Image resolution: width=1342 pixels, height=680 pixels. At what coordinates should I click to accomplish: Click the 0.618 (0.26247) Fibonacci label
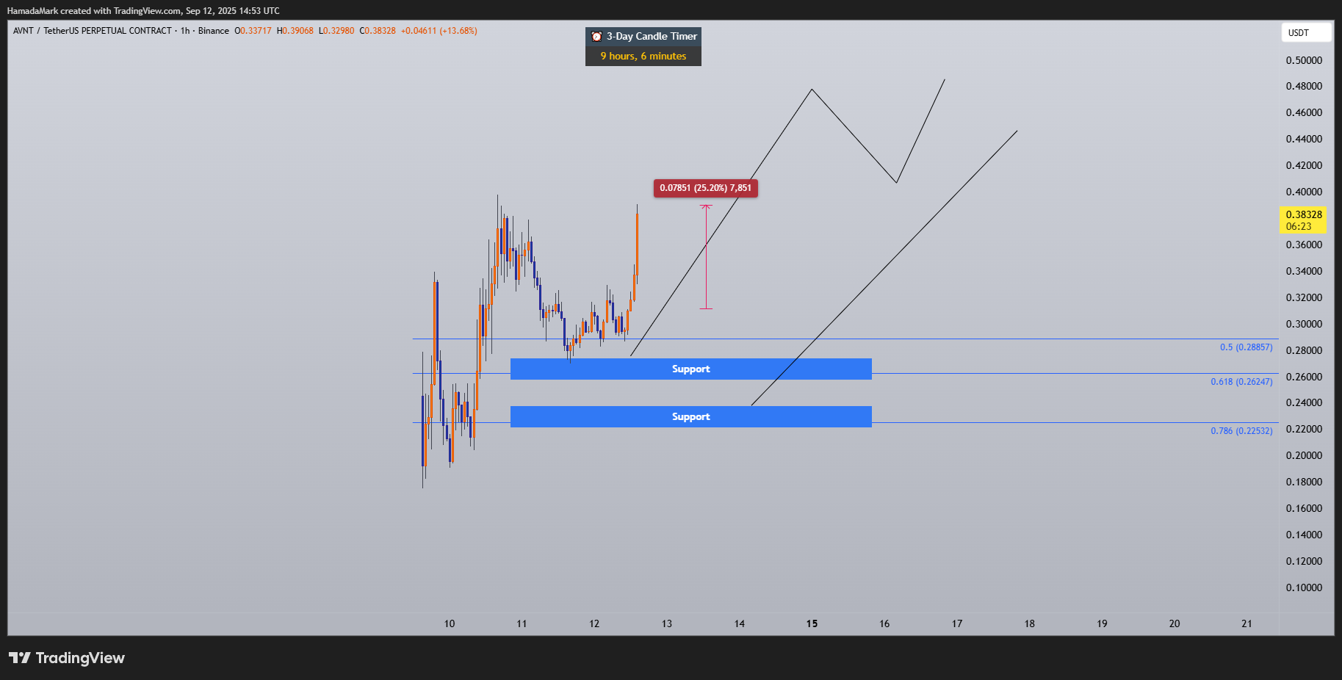1241,382
